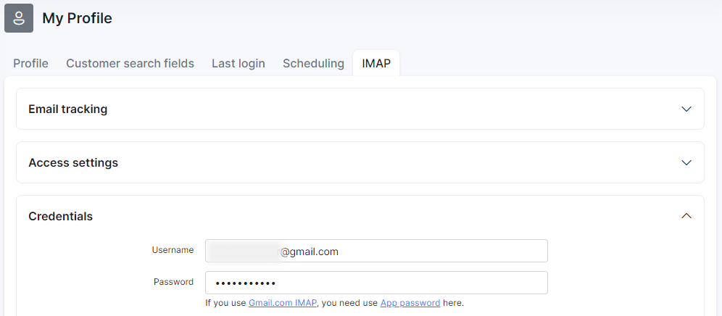
Task: Open the Customer search fields tab
Action: click(x=130, y=64)
